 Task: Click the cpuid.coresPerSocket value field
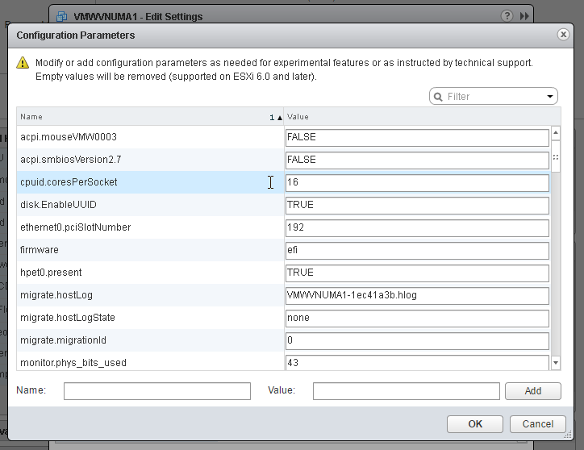[417, 182]
